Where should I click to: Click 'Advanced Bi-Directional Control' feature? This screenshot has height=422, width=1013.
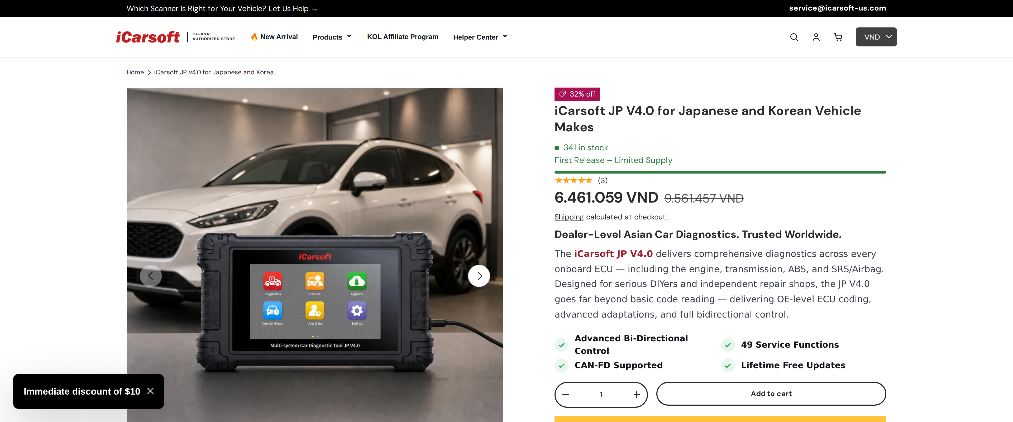[631, 344]
